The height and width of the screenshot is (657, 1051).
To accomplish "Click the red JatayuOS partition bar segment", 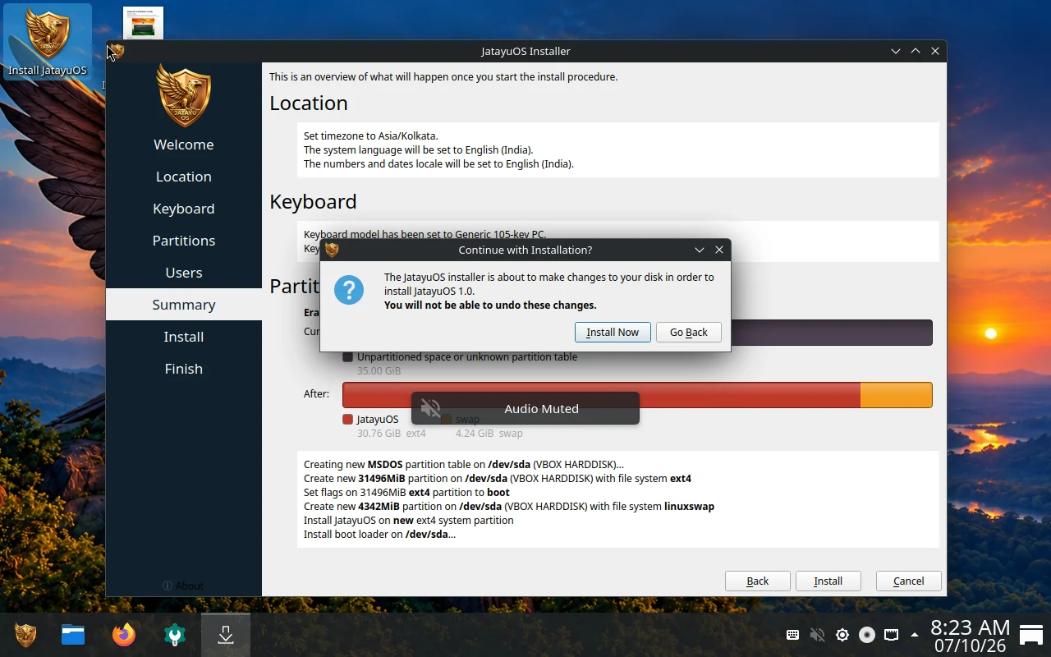I will coord(601,395).
